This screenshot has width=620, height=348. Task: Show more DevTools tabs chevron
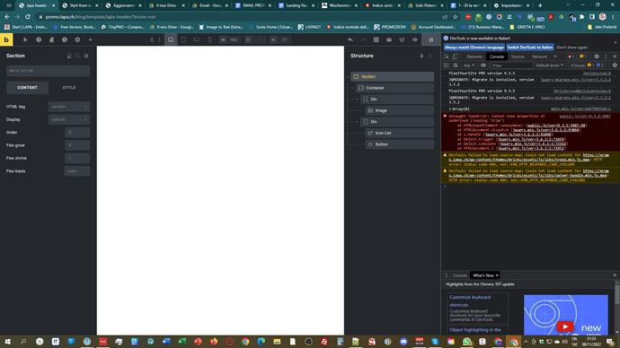point(555,57)
